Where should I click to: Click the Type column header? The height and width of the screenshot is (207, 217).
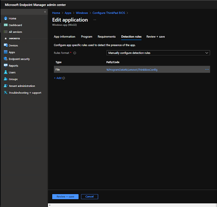58,62
